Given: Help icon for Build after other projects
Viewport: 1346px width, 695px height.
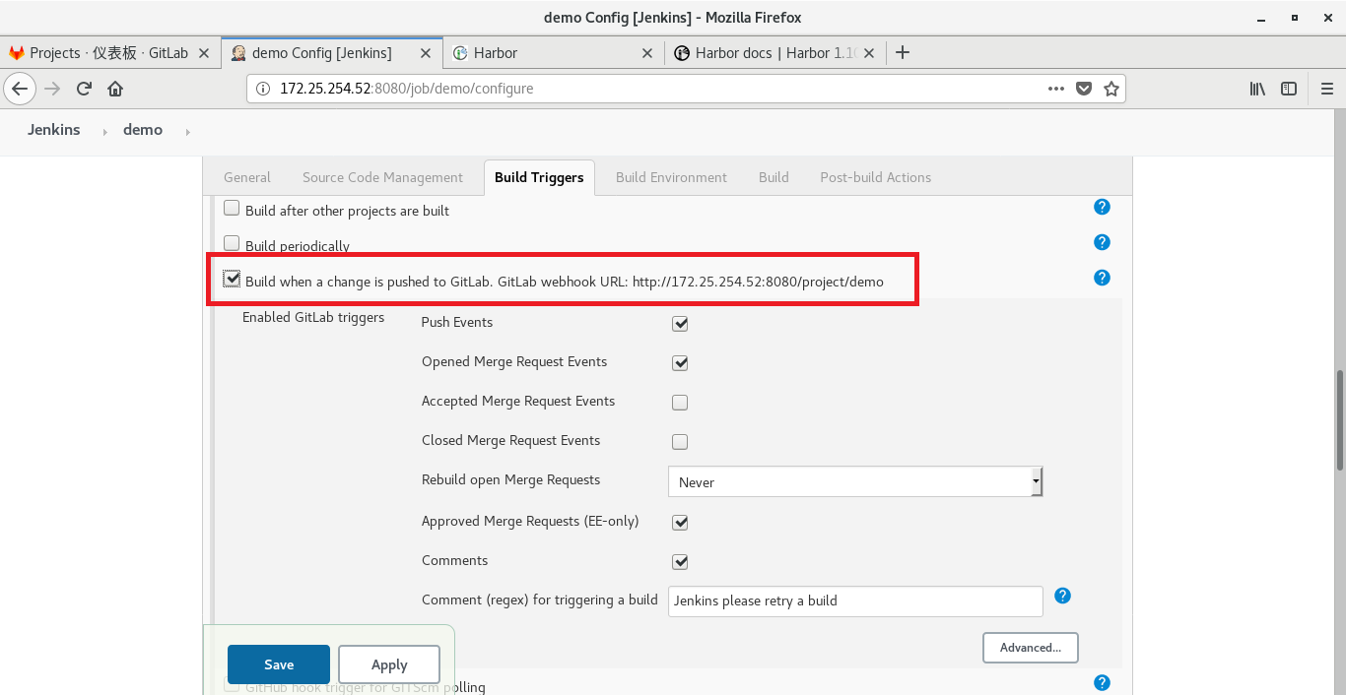Looking at the screenshot, I should pyautogui.click(x=1103, y=207).
